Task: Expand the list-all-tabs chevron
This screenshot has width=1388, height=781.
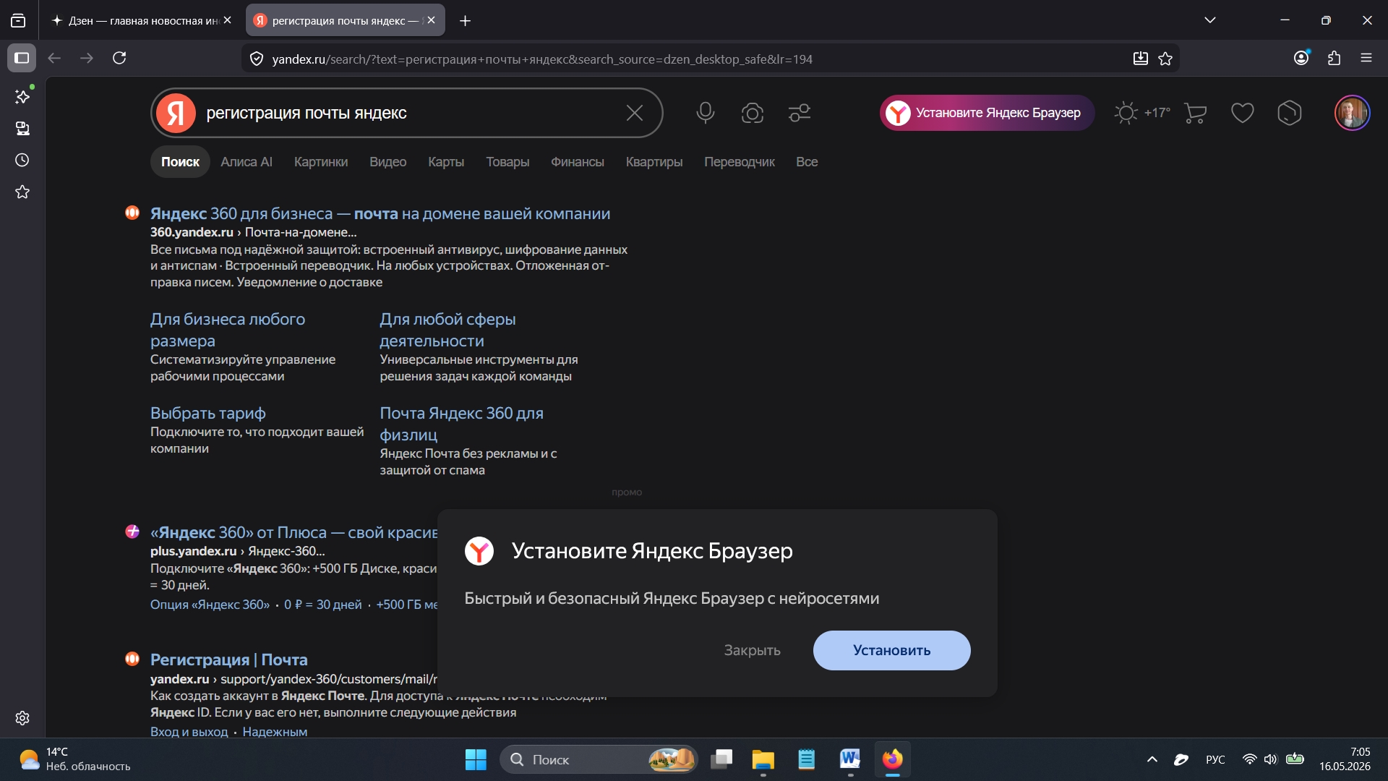Action: pyautogui.click(x=1210, y=20)
